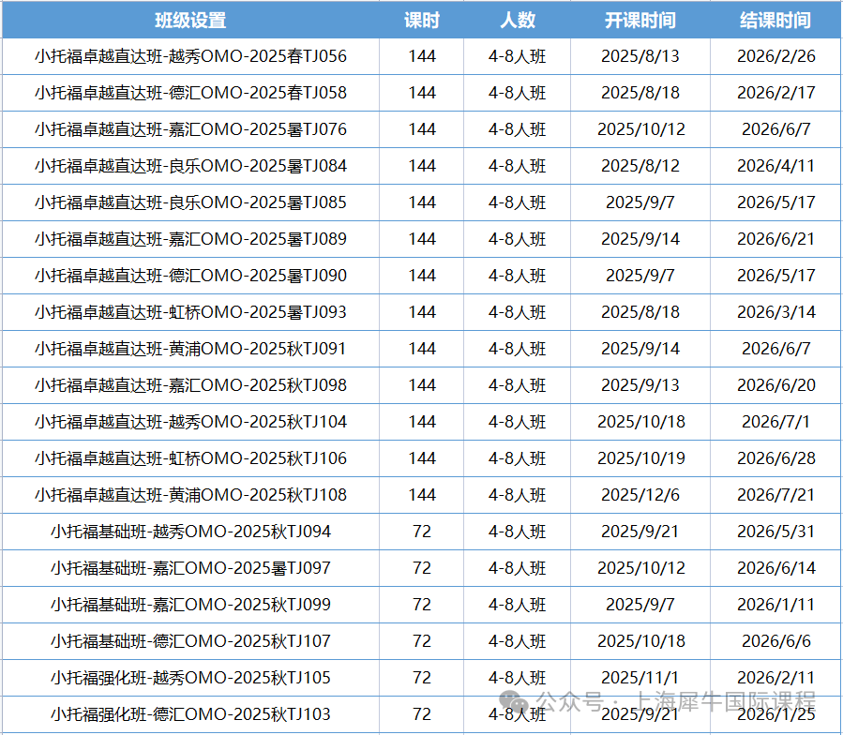Click the 开课时间 column header

640,20
